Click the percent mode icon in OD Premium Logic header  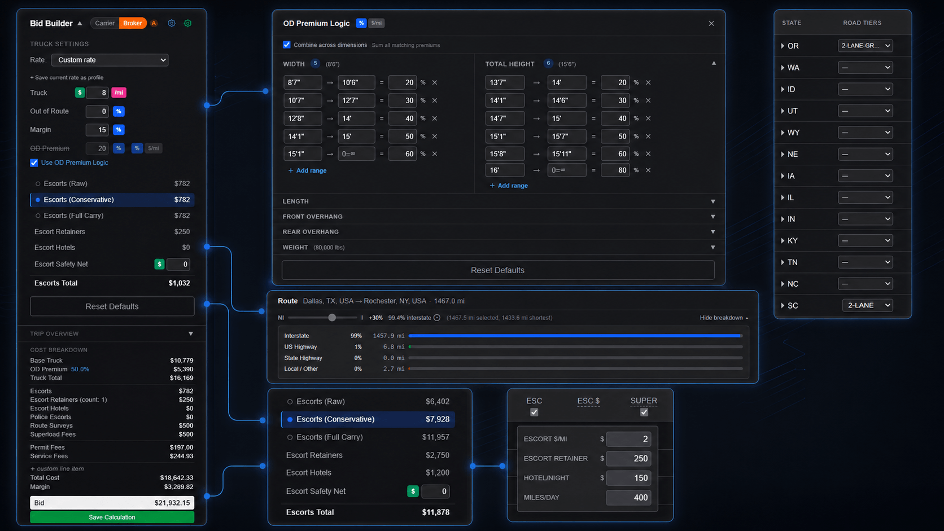(x=361, y=23)
